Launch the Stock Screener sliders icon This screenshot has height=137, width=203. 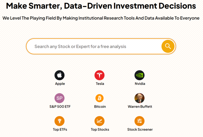click(x=139, y=121)
